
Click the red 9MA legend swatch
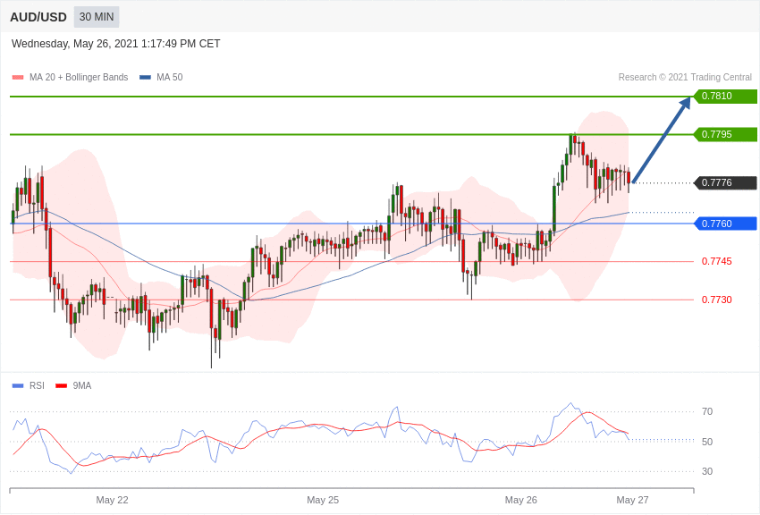[62, 386]
